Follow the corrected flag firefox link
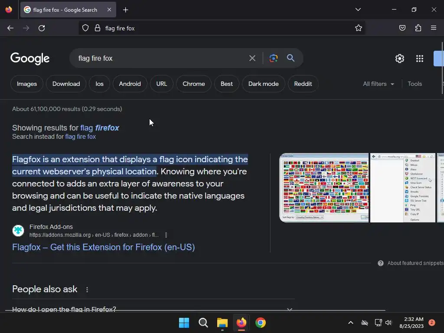The width and height of the screenshot is (444, 333). coord(100,128)
